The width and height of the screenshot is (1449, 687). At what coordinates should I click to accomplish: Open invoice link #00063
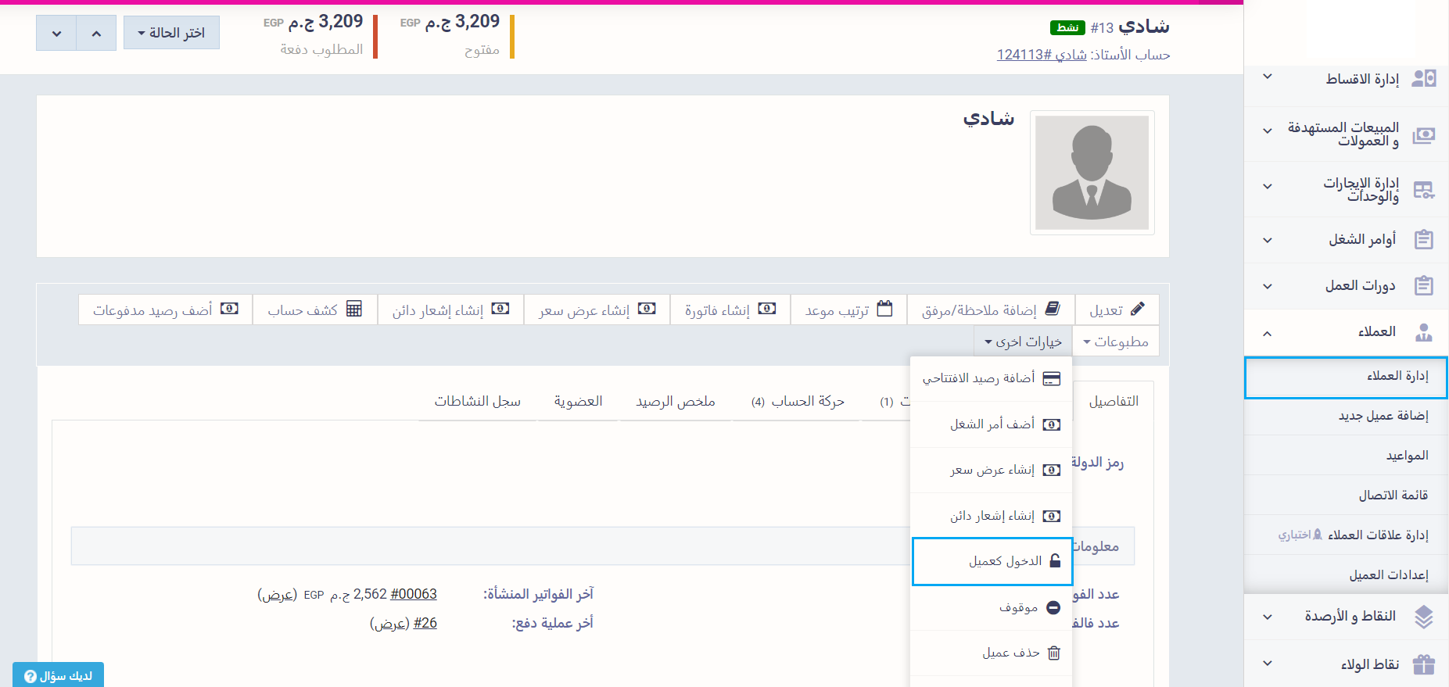413,594
